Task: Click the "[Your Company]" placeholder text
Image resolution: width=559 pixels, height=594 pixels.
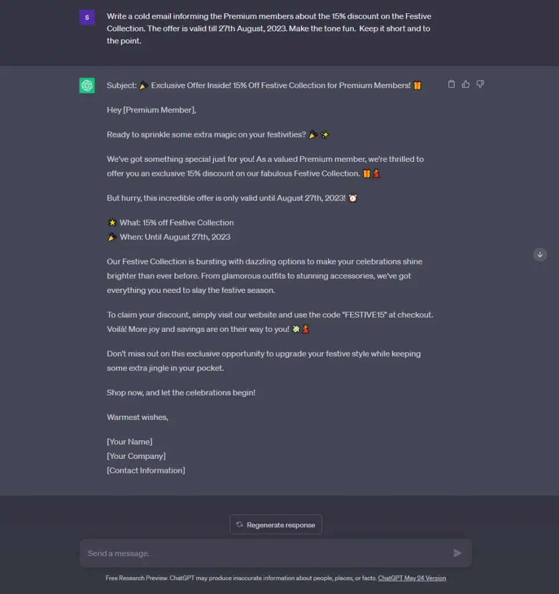Action: [x=136, y=456]
